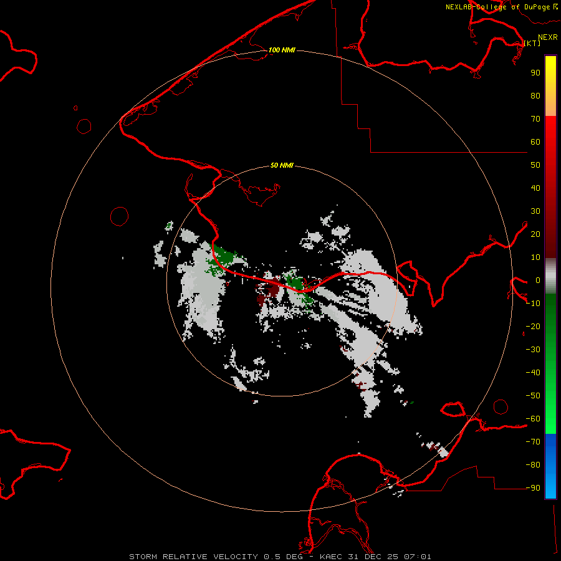Image resolution: width=561 pixels, height=561 pixels.
Task: Select the positive 50 value on velocity scale
Action: pyautogui.click(x=535, y=165)
